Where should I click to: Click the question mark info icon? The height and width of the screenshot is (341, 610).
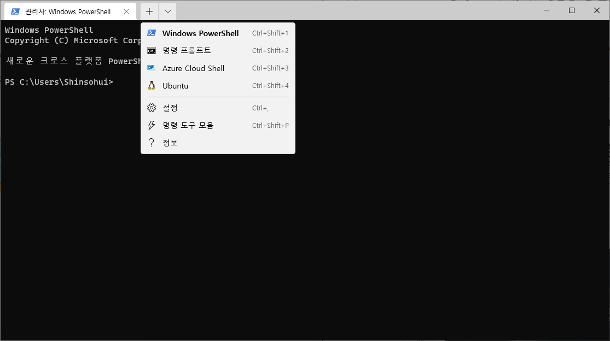[x=152, y=143]
